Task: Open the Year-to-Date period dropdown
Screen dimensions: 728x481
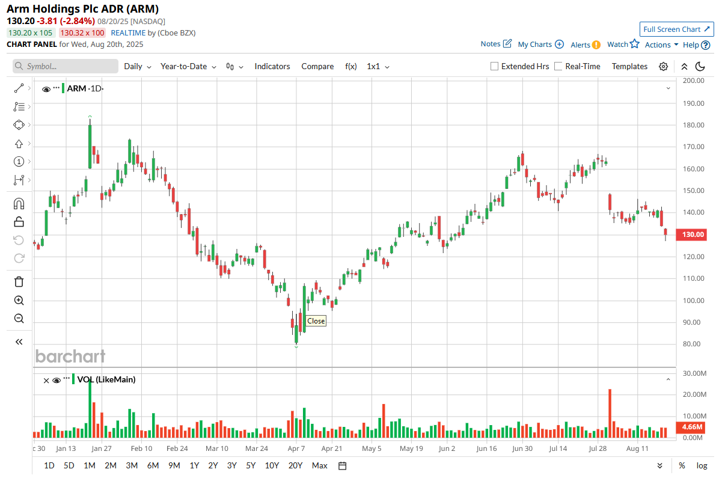Action: (x=188, y=67)
